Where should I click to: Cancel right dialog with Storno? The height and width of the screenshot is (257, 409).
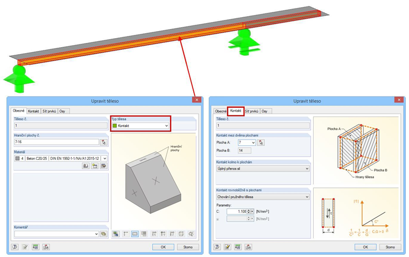click(390, 247)
